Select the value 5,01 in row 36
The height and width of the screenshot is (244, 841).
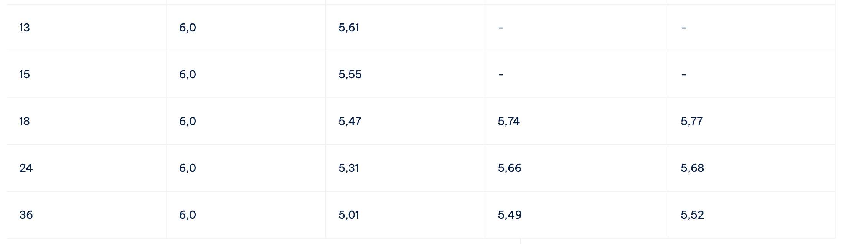(349, 215)
